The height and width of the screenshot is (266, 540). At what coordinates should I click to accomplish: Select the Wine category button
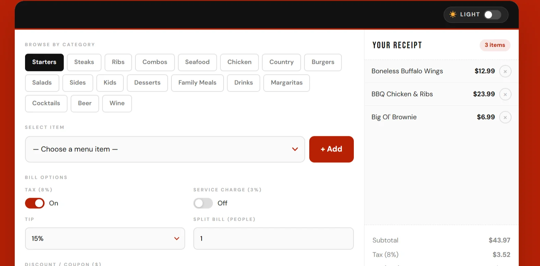click(117, 104)
